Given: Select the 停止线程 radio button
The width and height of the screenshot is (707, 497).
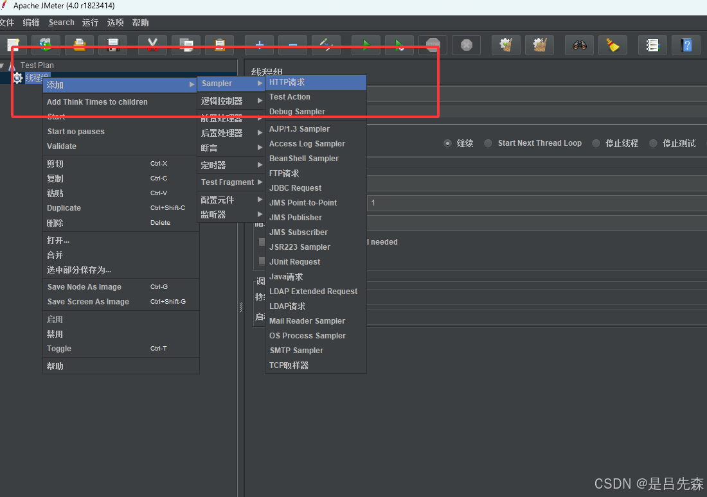Looking at the screenshot, I should (x=596, y=143).
